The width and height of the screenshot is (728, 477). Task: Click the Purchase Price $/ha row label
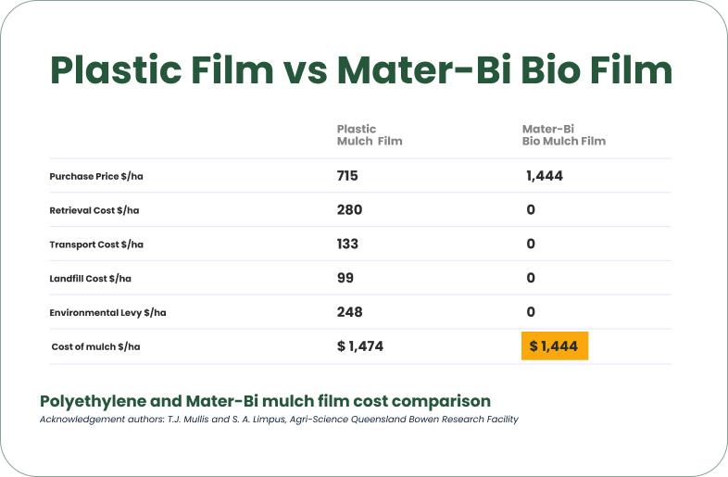pos(97,176)
